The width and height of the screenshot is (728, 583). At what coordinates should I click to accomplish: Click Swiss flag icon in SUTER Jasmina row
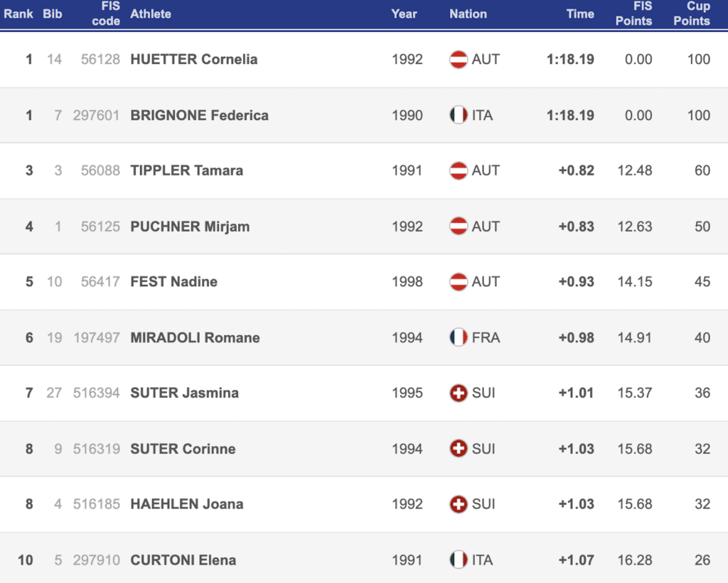point(459,393)
